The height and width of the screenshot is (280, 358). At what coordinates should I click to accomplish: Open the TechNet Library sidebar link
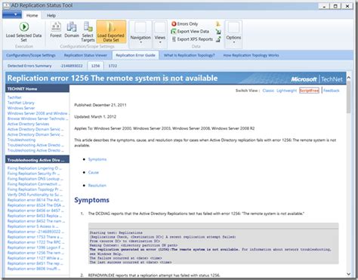[21, 103]
